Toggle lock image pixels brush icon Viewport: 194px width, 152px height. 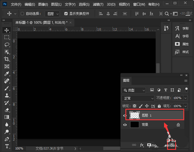click(x=141, y=106)
